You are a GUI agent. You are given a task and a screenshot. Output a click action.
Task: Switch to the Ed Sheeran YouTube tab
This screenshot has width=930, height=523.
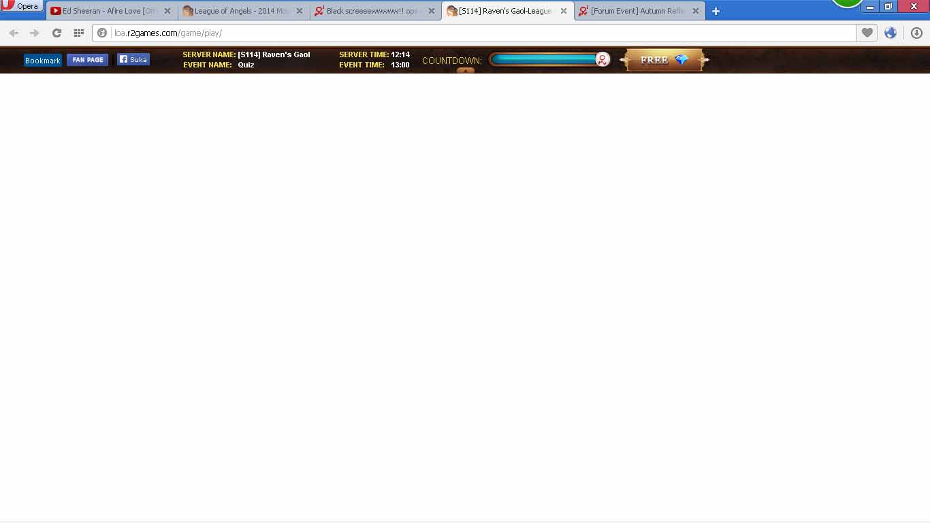[x=106, y=11]
